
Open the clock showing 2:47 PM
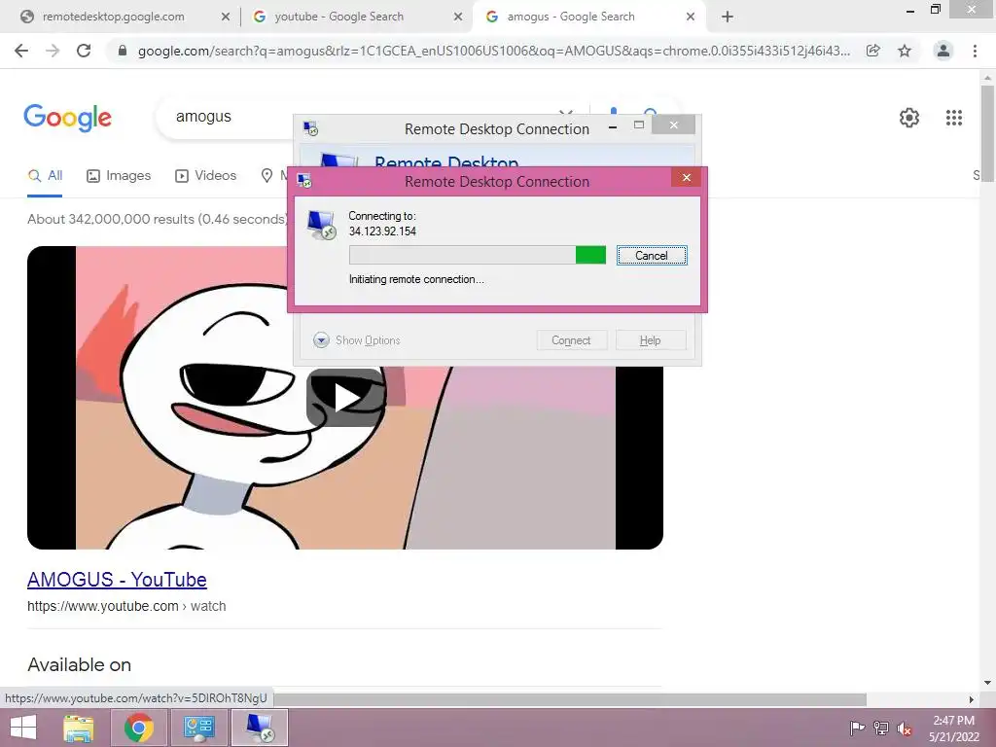tap(953, 728)
